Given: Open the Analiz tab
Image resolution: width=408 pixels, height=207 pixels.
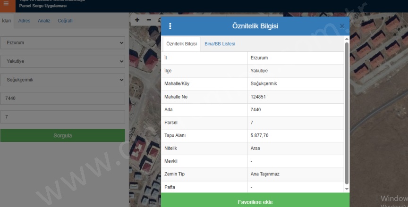Looking at the screenshot, I should click(44, 21).
